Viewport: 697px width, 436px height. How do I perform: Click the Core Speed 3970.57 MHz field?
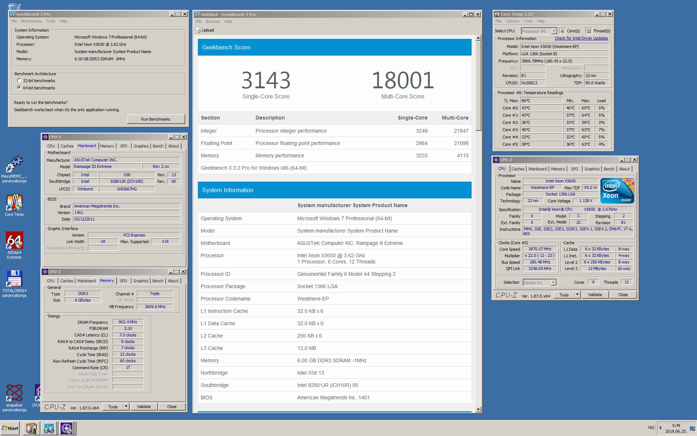pos(540,249)
